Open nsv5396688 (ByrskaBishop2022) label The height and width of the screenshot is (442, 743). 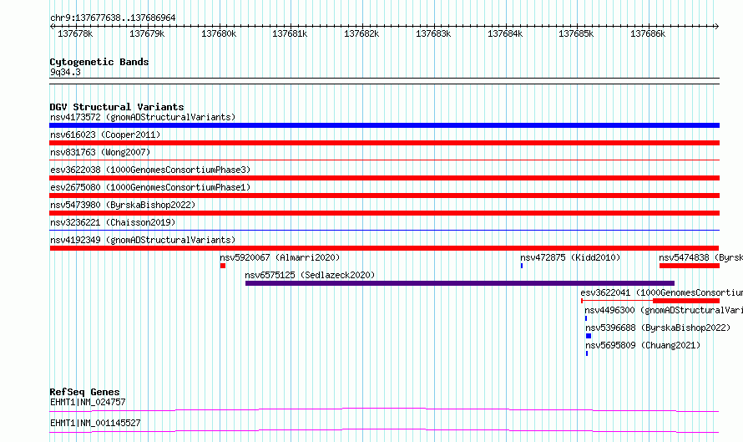(x=658, y=328)
